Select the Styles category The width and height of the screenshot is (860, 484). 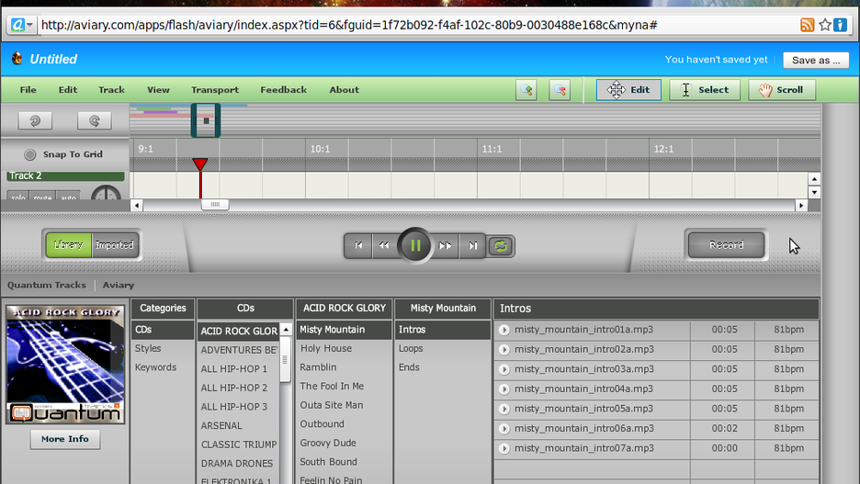(148, 349)
